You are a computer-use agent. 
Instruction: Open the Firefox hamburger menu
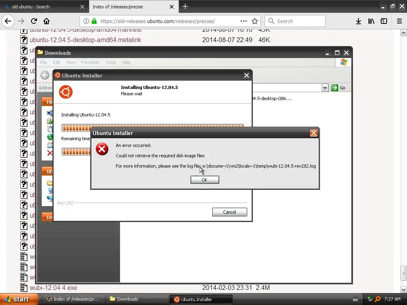399,21
